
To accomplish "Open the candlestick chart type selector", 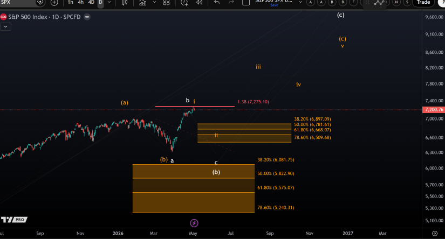I will coord(125,3).
